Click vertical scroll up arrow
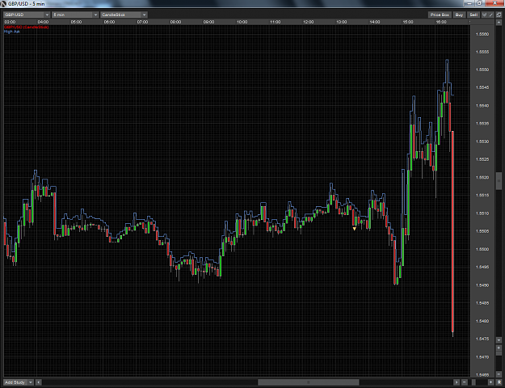The image size is (505, 388). tap(499, 22)
